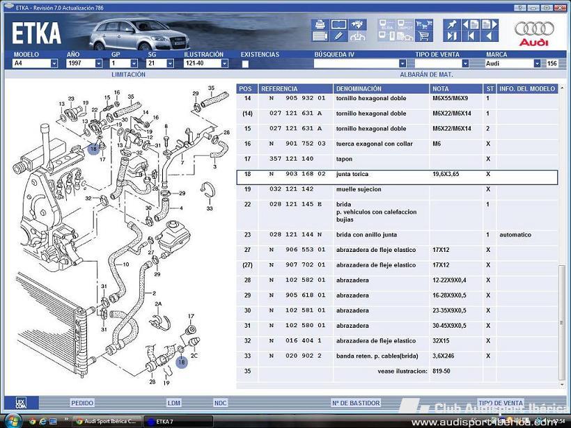This screenshot has height=428, width=571.
Task: Click the Búsqueda IV input field
Action: click(x=356, y=64)
